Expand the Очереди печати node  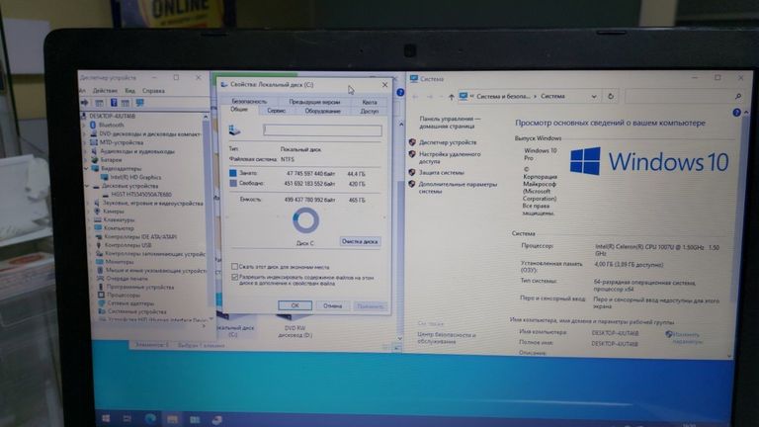[91, 279]
